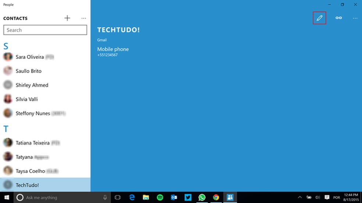
Task: Click Silvia Valli's profile photo
Action: 8,99
